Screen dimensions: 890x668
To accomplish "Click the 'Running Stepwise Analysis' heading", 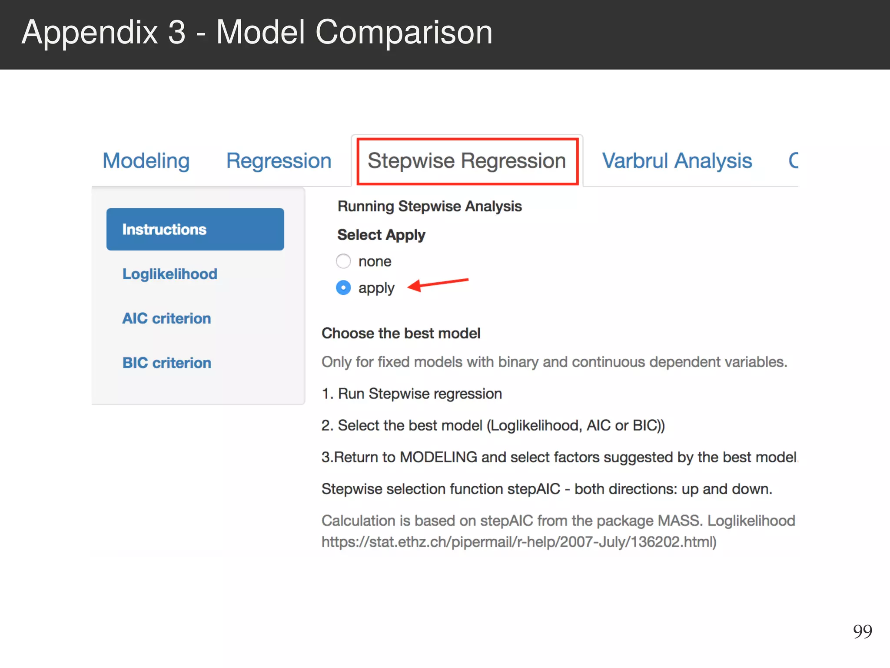I will click(x=429, y=206).
